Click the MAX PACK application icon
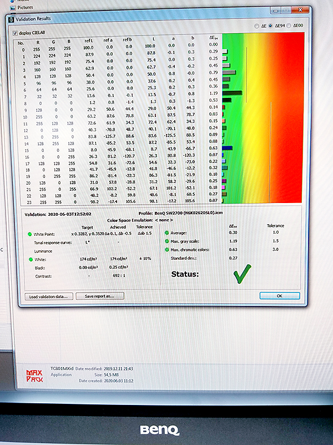 click(x=34, y=376)
